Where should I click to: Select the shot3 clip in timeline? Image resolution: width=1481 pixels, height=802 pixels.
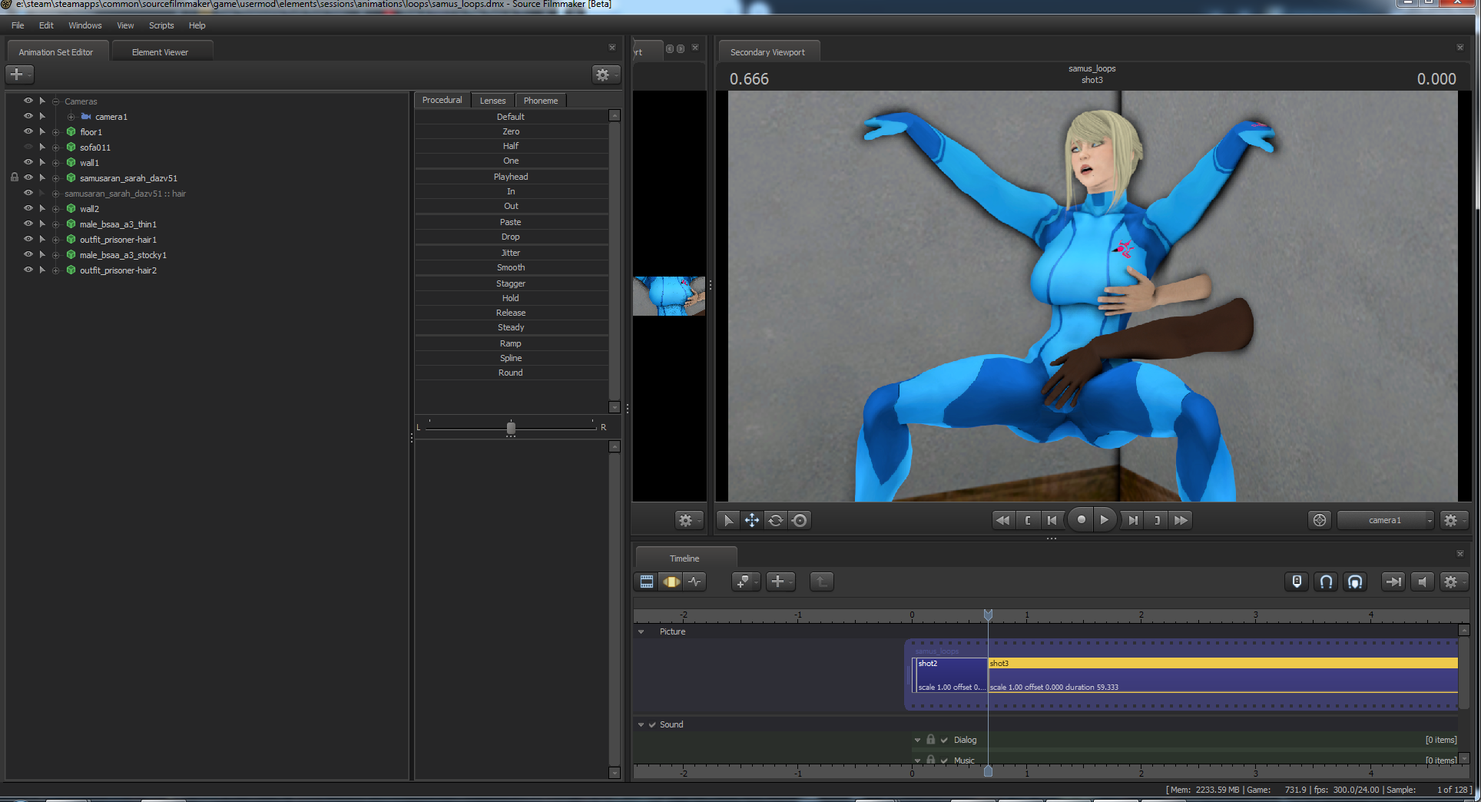(x=1223, y=675)
